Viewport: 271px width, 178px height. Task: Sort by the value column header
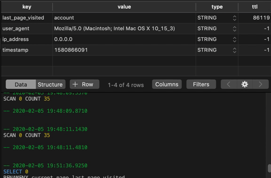pyautogui.click(x=124, y=7)
